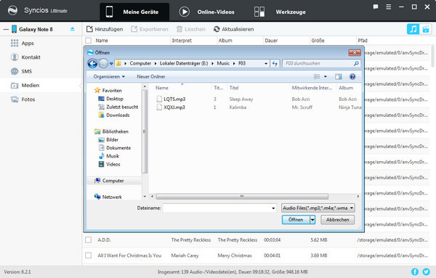The height and width of the screenshot is (278, 436).
Task: Open view options dropdown arrow
Action: tap(326, 77)
